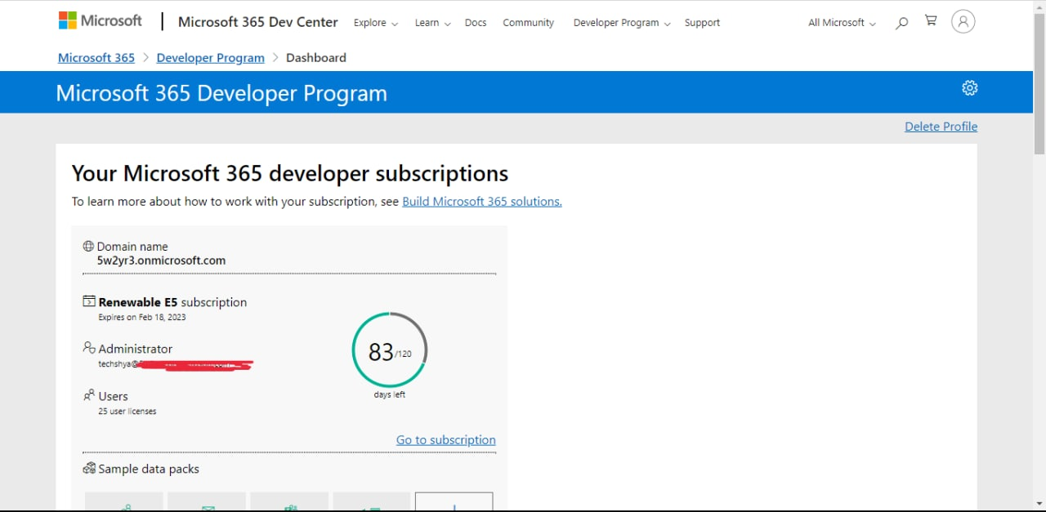Expand the Learn dropdown menu

[432, 23]
